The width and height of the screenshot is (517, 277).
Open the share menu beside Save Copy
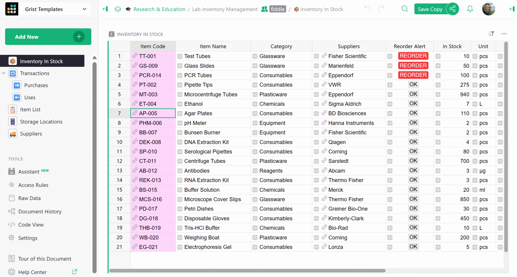[x=452, y=9]
